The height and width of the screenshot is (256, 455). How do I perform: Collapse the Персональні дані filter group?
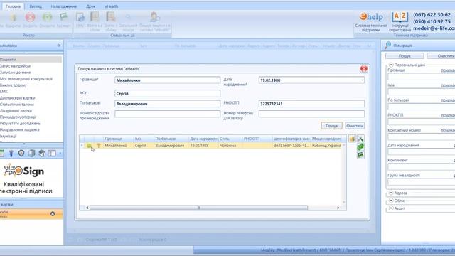coord(391,65)
